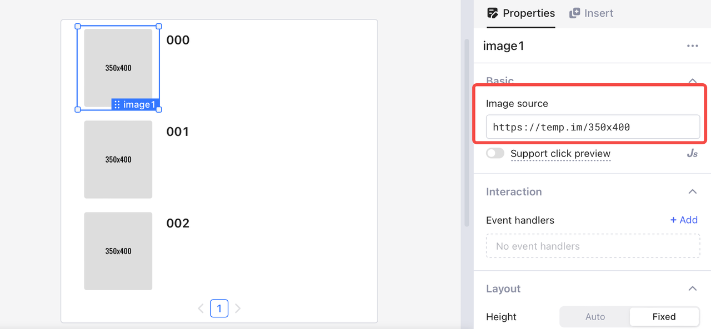The height and width of the screenshot is (329, 711).
Task: Collapse the Basic section
Action: (x=692, y=81)
